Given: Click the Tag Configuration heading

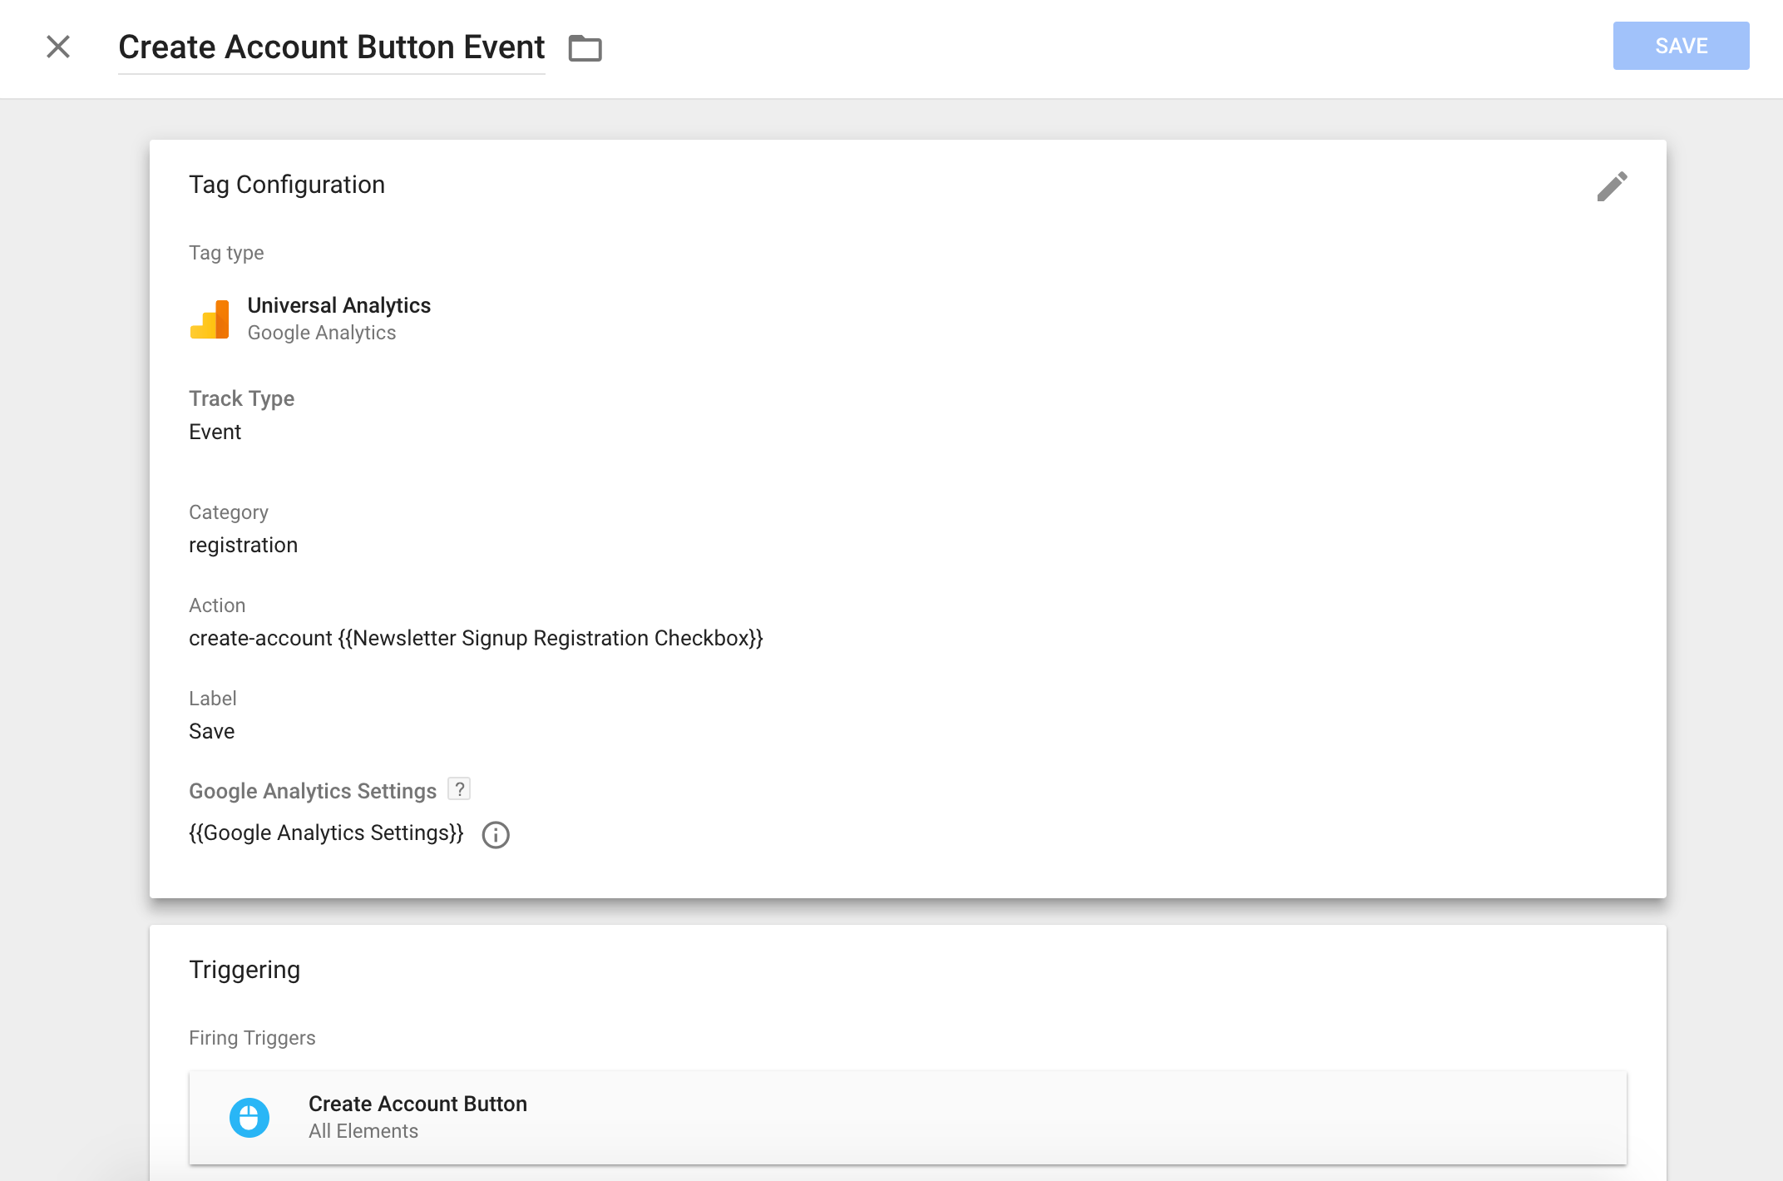Looking at the screenshot, I should point(287,185).
